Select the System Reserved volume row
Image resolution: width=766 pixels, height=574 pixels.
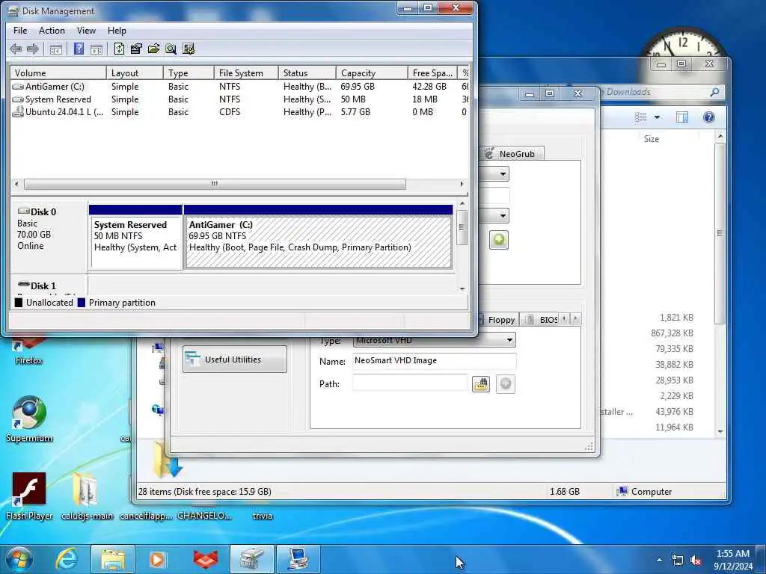tap(239, 99)
